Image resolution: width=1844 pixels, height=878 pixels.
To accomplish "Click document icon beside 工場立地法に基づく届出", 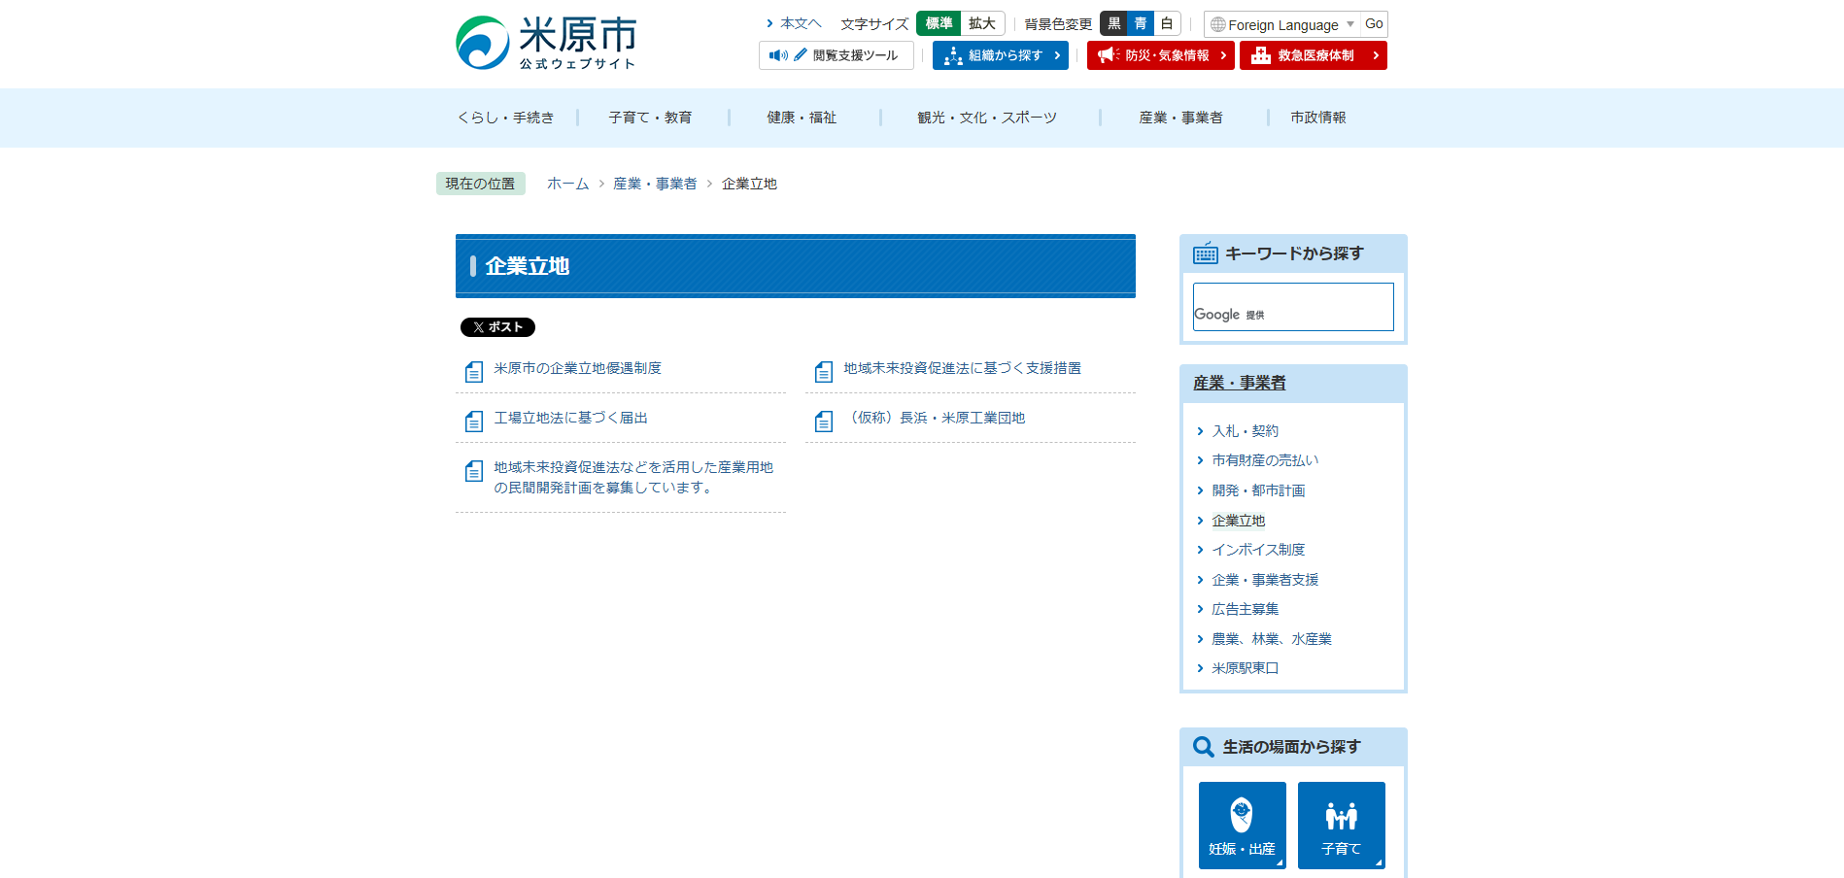I will 474,421.
